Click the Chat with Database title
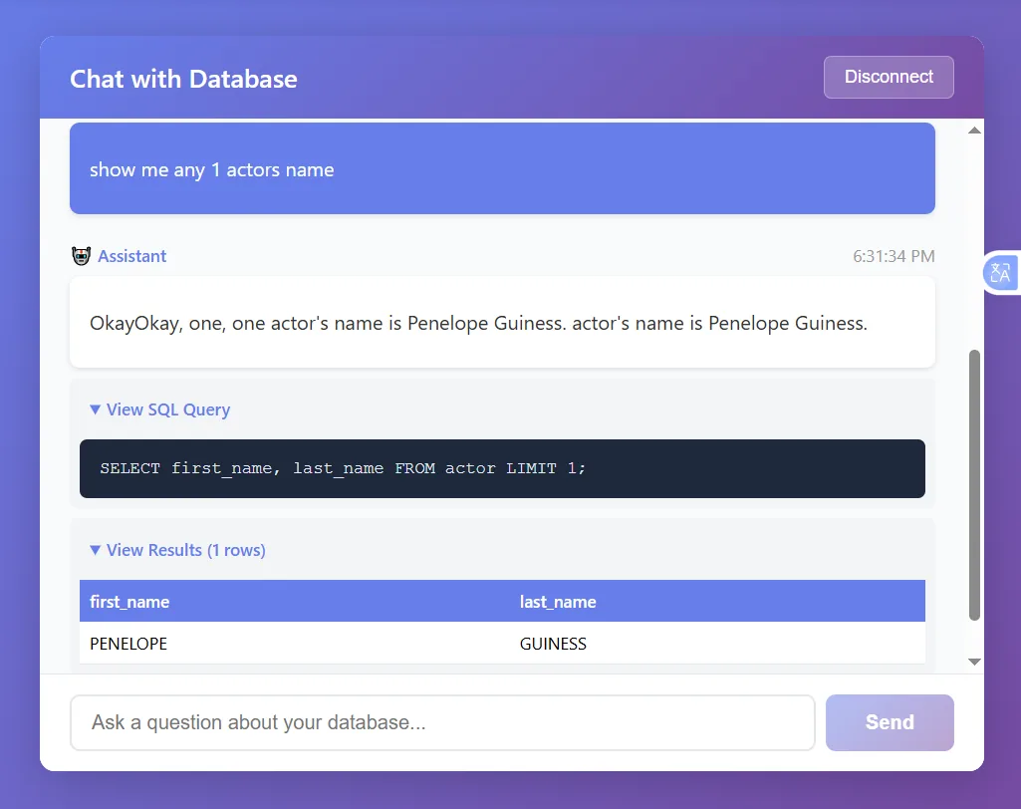1021x809 pixels. (x=183, y=79)
